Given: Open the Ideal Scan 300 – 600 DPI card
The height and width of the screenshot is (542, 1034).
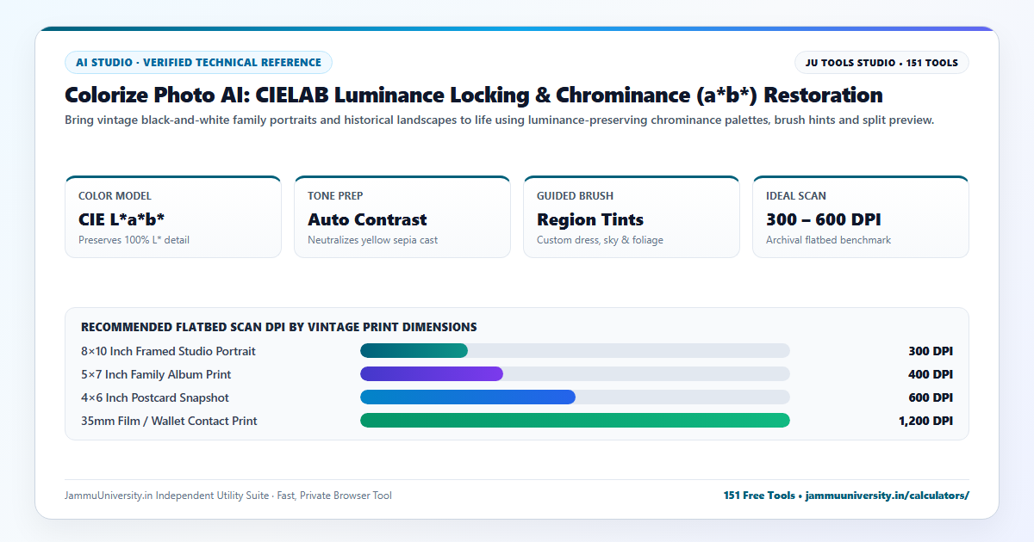Looking at the screenshot, I should tap(861, 217).
